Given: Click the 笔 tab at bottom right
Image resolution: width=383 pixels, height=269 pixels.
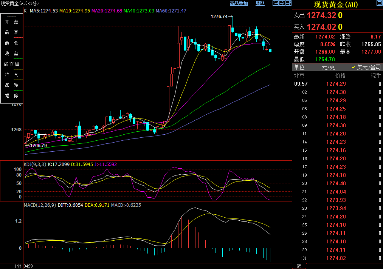Looking at the screenshot, I should [x=299, y=266].
